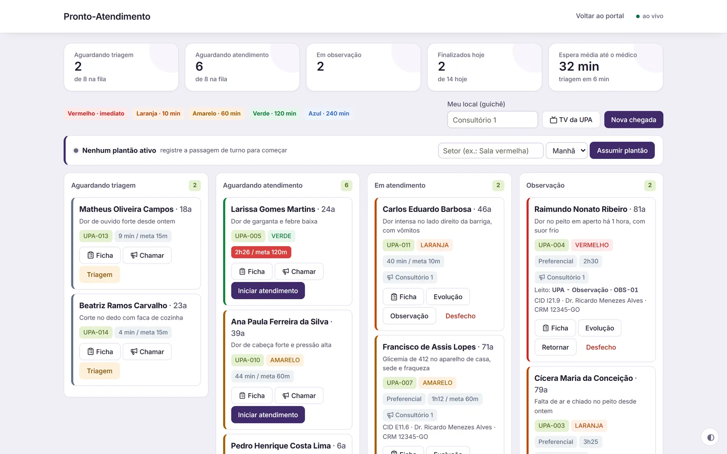This screenshot has height=454, width=727.
Task: Start Triagem for Matheus Oliveira Campos
Action: pyautogui.click(x=100, y=275)
